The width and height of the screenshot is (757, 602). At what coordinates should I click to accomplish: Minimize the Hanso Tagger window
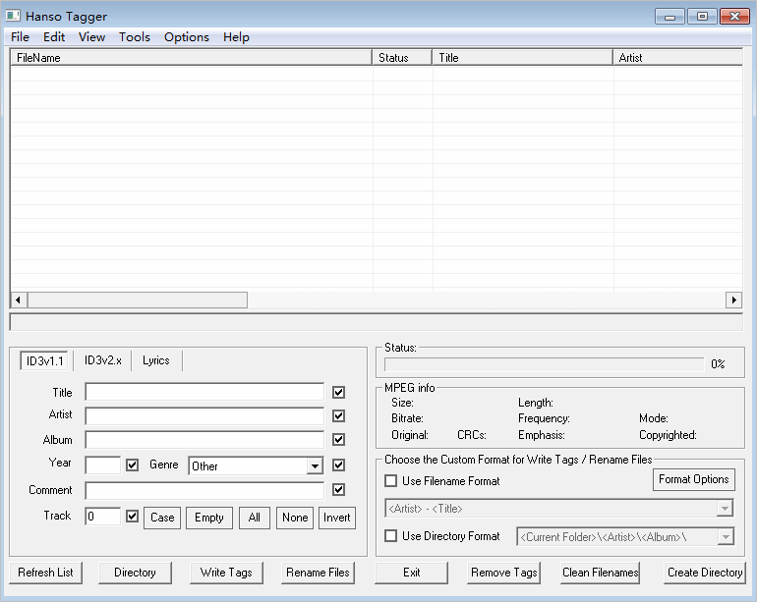coord(670,17)
